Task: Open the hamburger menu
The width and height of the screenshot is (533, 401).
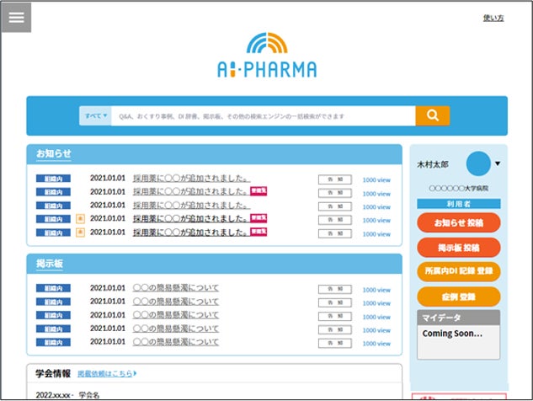Action: click(16, 18)
